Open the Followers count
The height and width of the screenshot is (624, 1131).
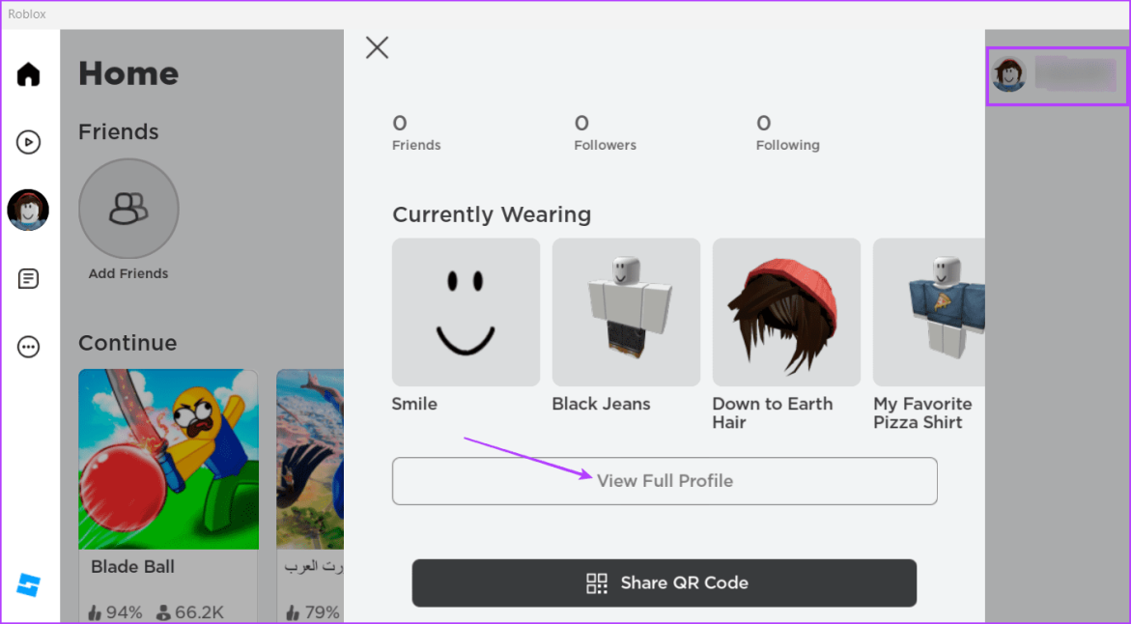605,132
